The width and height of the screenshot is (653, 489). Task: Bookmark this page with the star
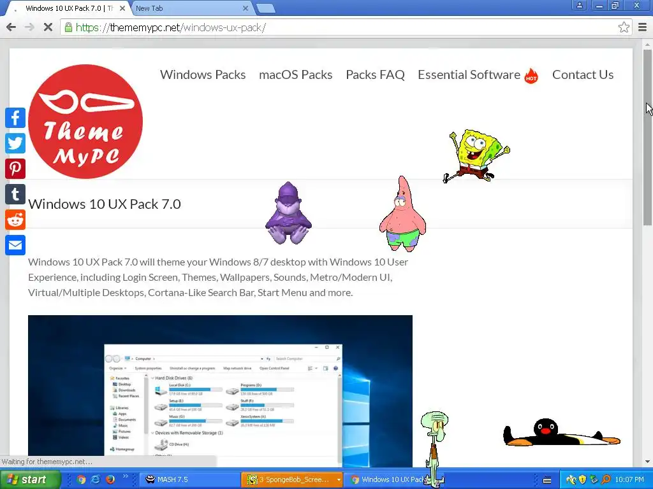tap(624, 27)
